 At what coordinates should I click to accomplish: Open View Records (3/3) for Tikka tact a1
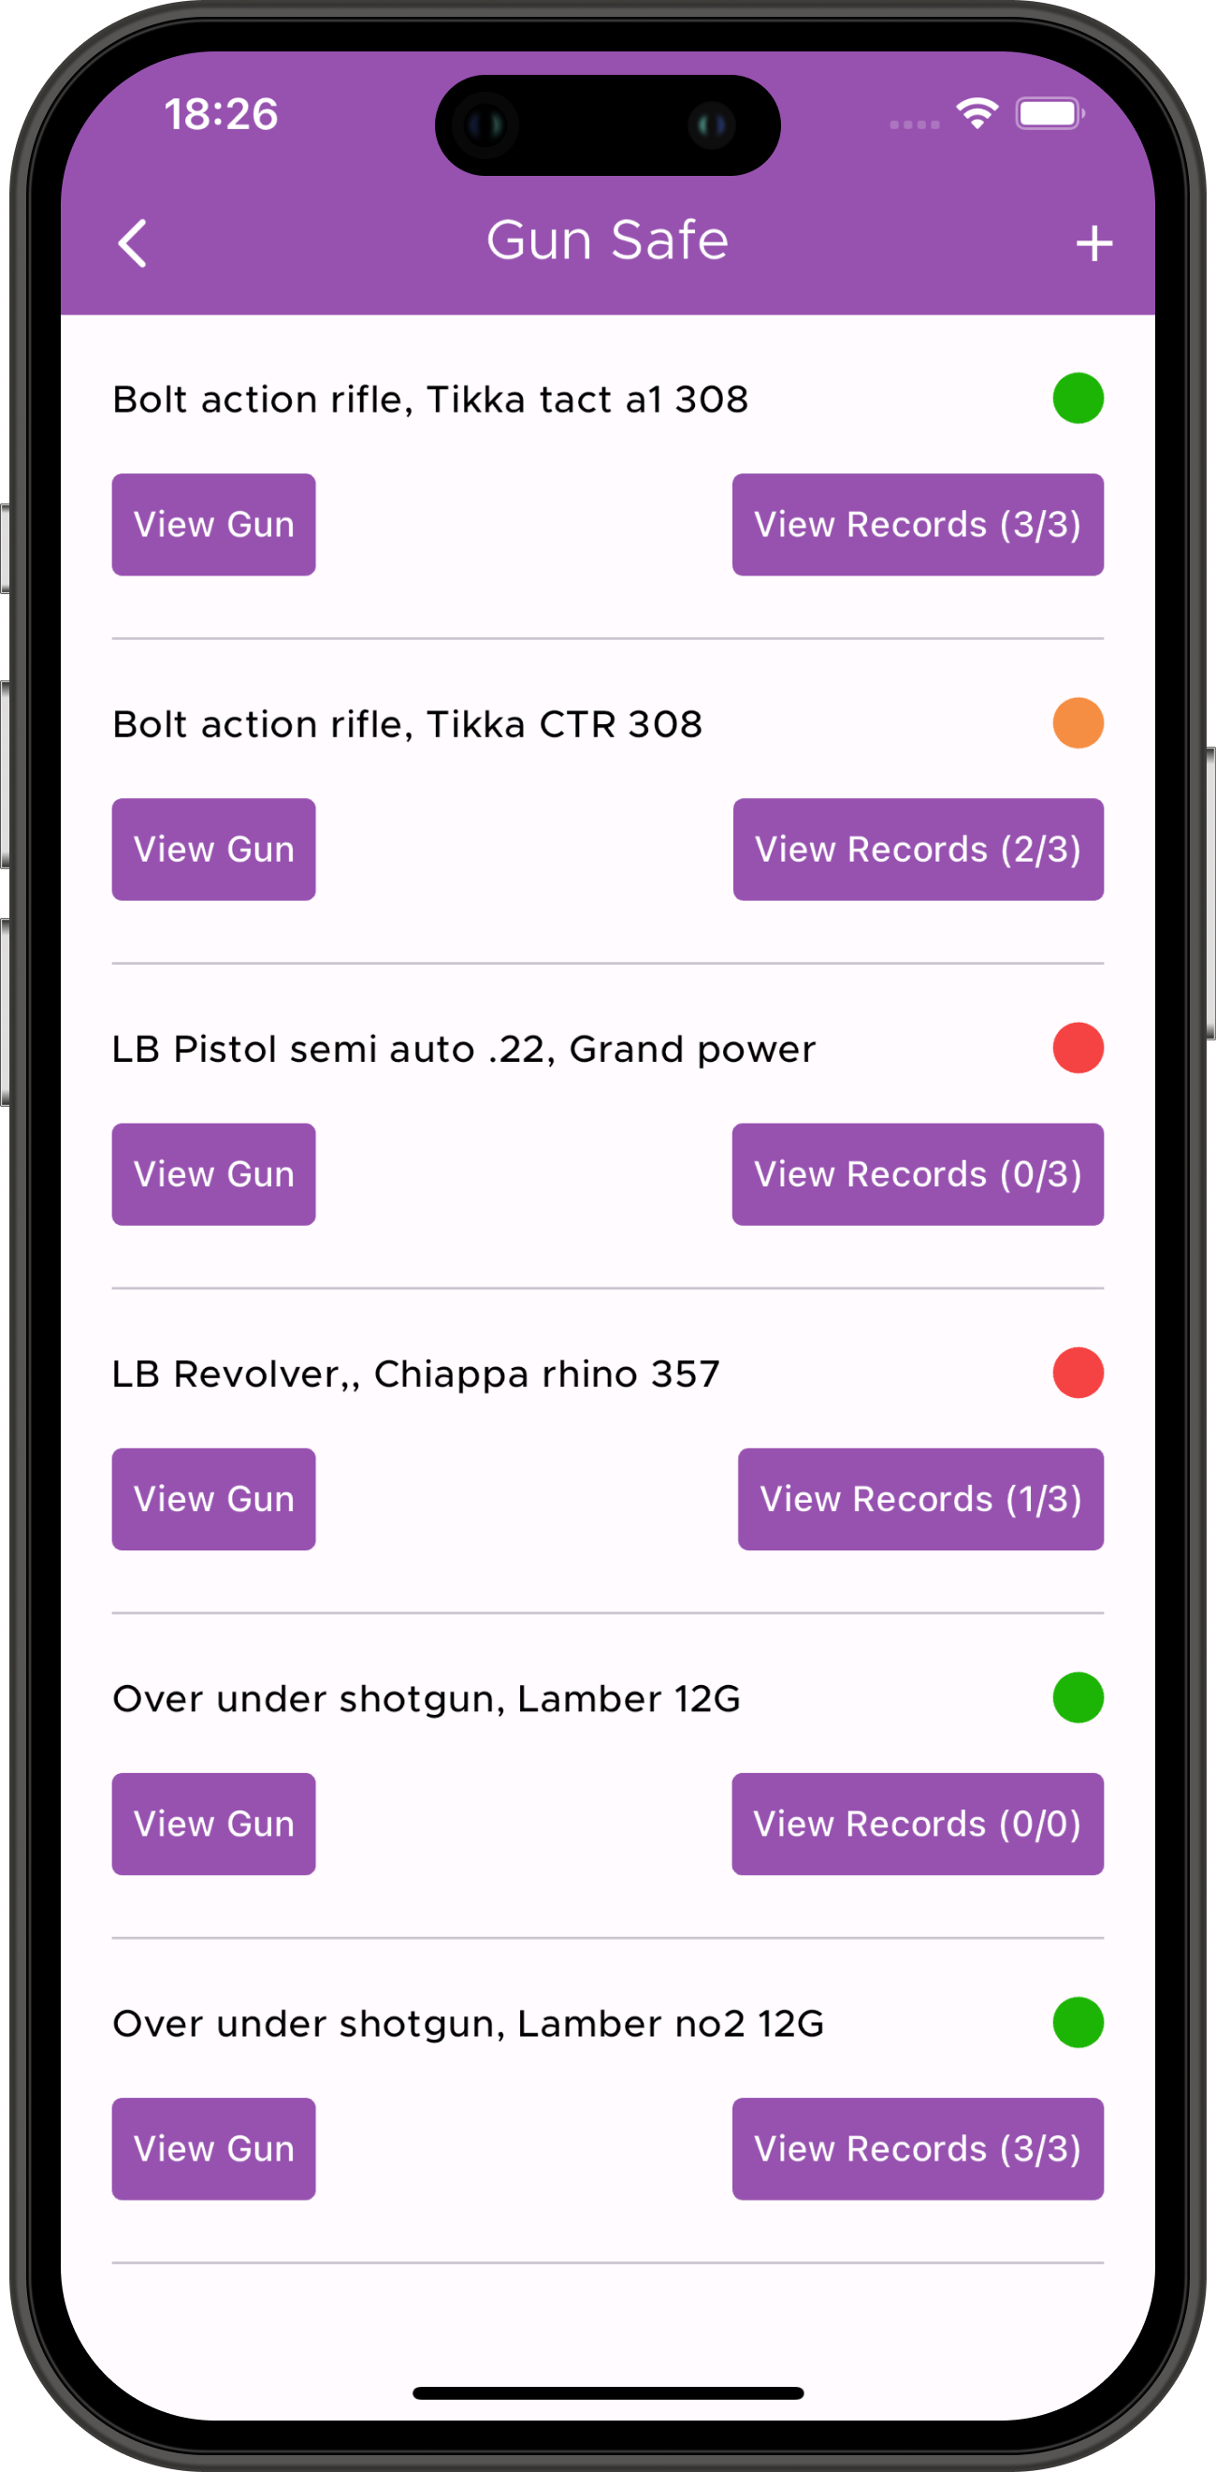click(917, 525)
